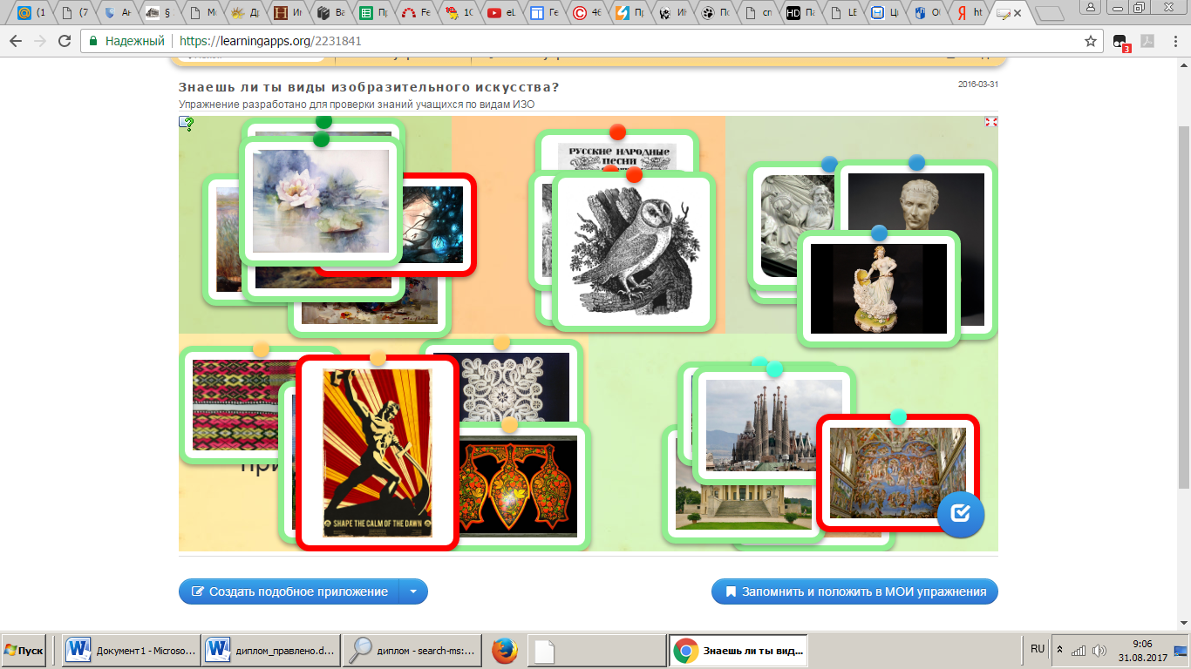Open диплом search window from taskbar
Image resolution: width=1191 pixels, height=669 pixels.
412,650
